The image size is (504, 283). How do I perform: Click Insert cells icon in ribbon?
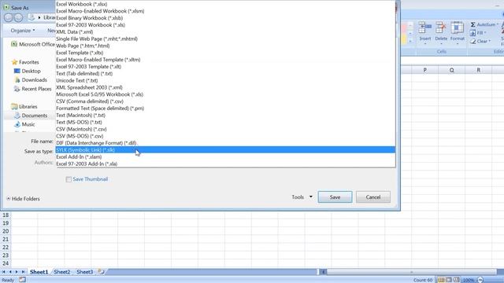(425, 28)
